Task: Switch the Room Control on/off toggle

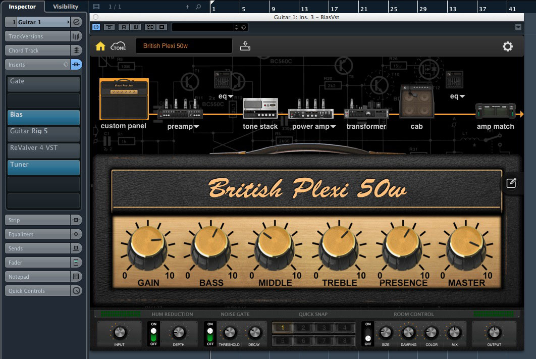Action: 368,334
